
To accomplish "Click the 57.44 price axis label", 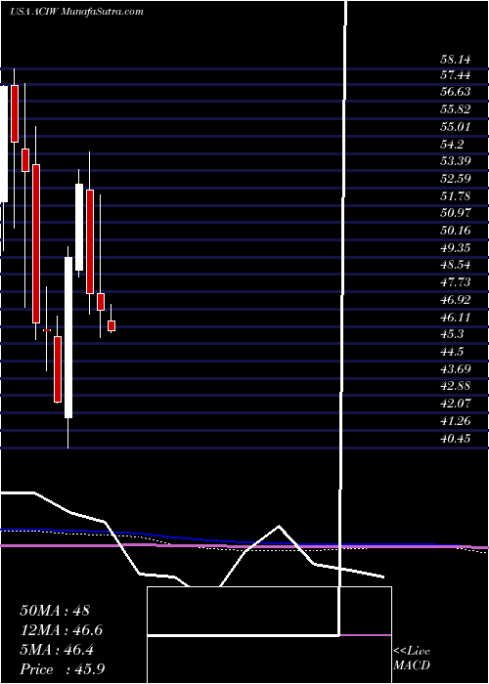I will click(456, 75).
